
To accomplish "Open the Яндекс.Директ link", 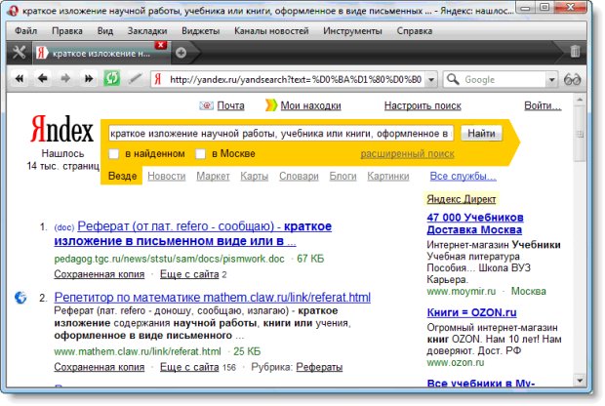I will pyautogui.click(x=462, y=199).
